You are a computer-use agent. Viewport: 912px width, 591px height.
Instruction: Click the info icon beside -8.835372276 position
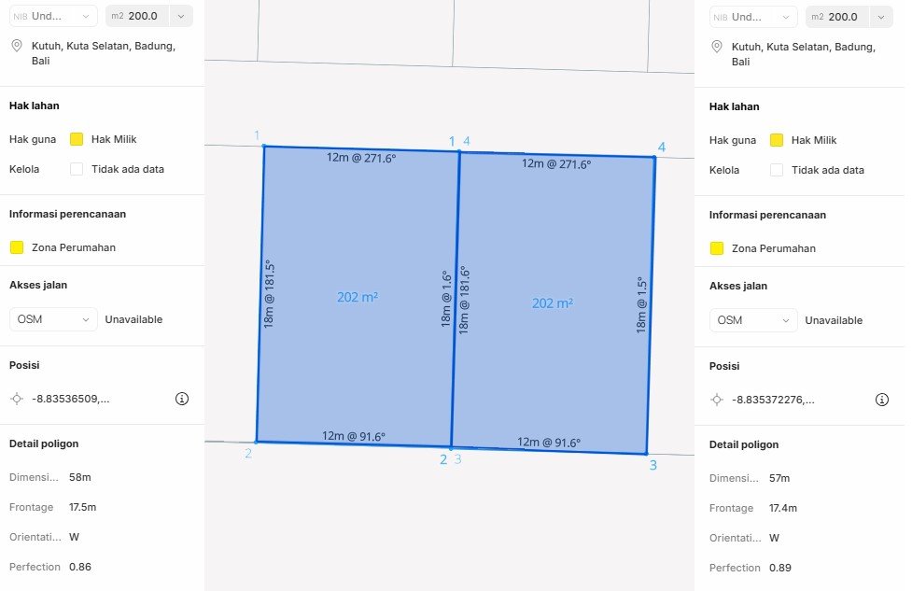(x=881, y=400)
